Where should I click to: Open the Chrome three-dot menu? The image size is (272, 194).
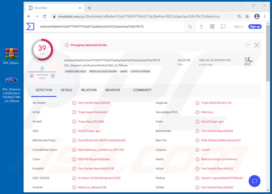coord(264,17)
